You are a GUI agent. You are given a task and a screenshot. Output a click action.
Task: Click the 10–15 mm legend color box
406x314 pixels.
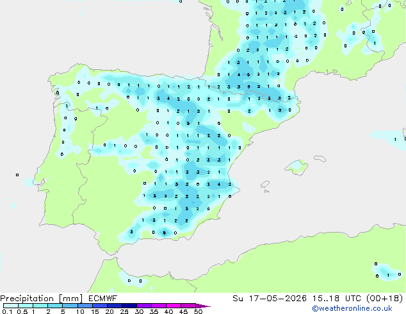pyautogui.click(x=85, y=306)
